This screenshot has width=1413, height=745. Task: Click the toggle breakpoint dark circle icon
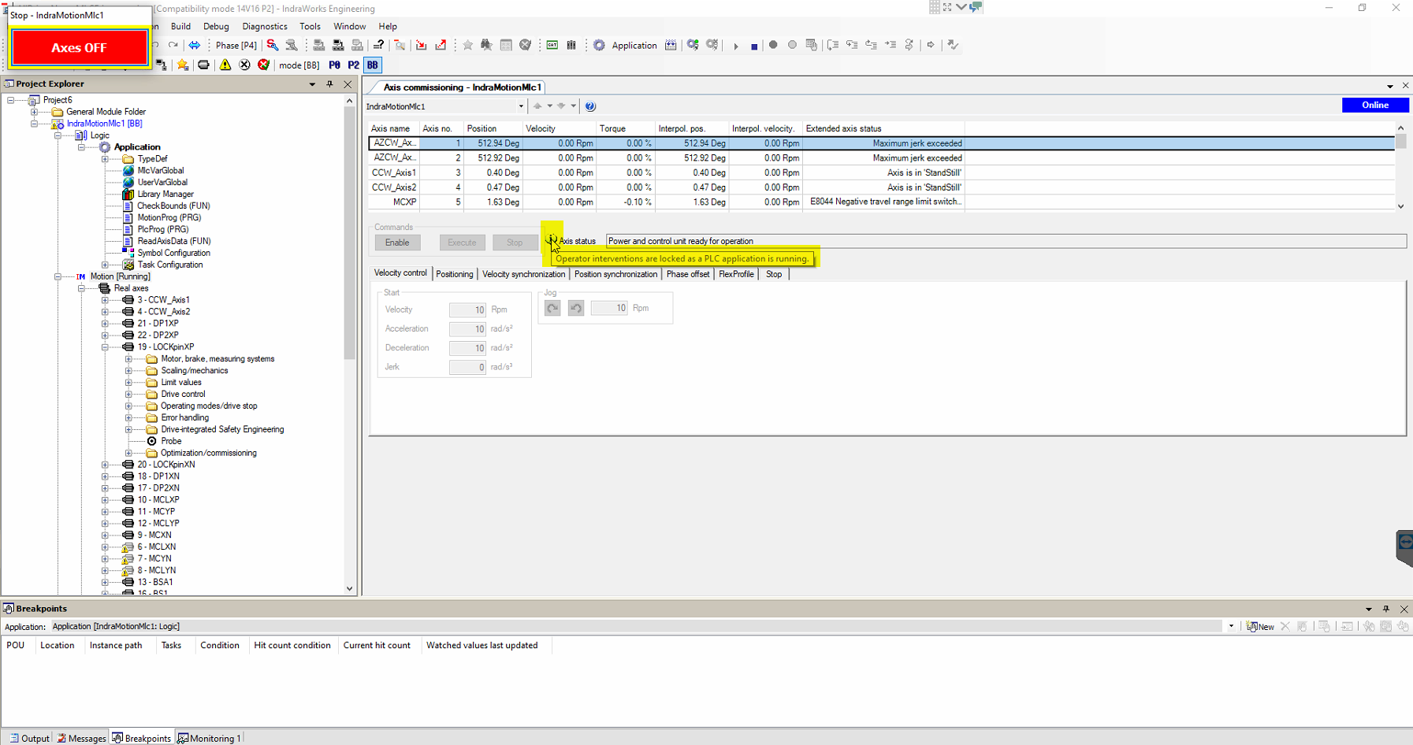[x=773, y=45]
